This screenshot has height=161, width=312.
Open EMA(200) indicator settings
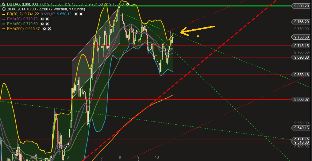pos(44,29)
